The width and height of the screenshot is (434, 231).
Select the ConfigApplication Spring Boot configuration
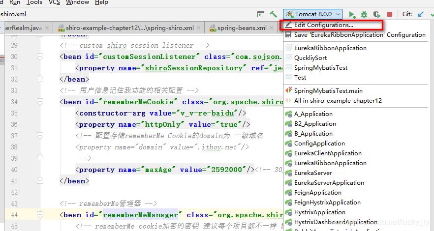(x=319, y=144)
